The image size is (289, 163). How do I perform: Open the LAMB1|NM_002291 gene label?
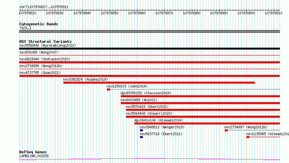(x=34, y=156)
